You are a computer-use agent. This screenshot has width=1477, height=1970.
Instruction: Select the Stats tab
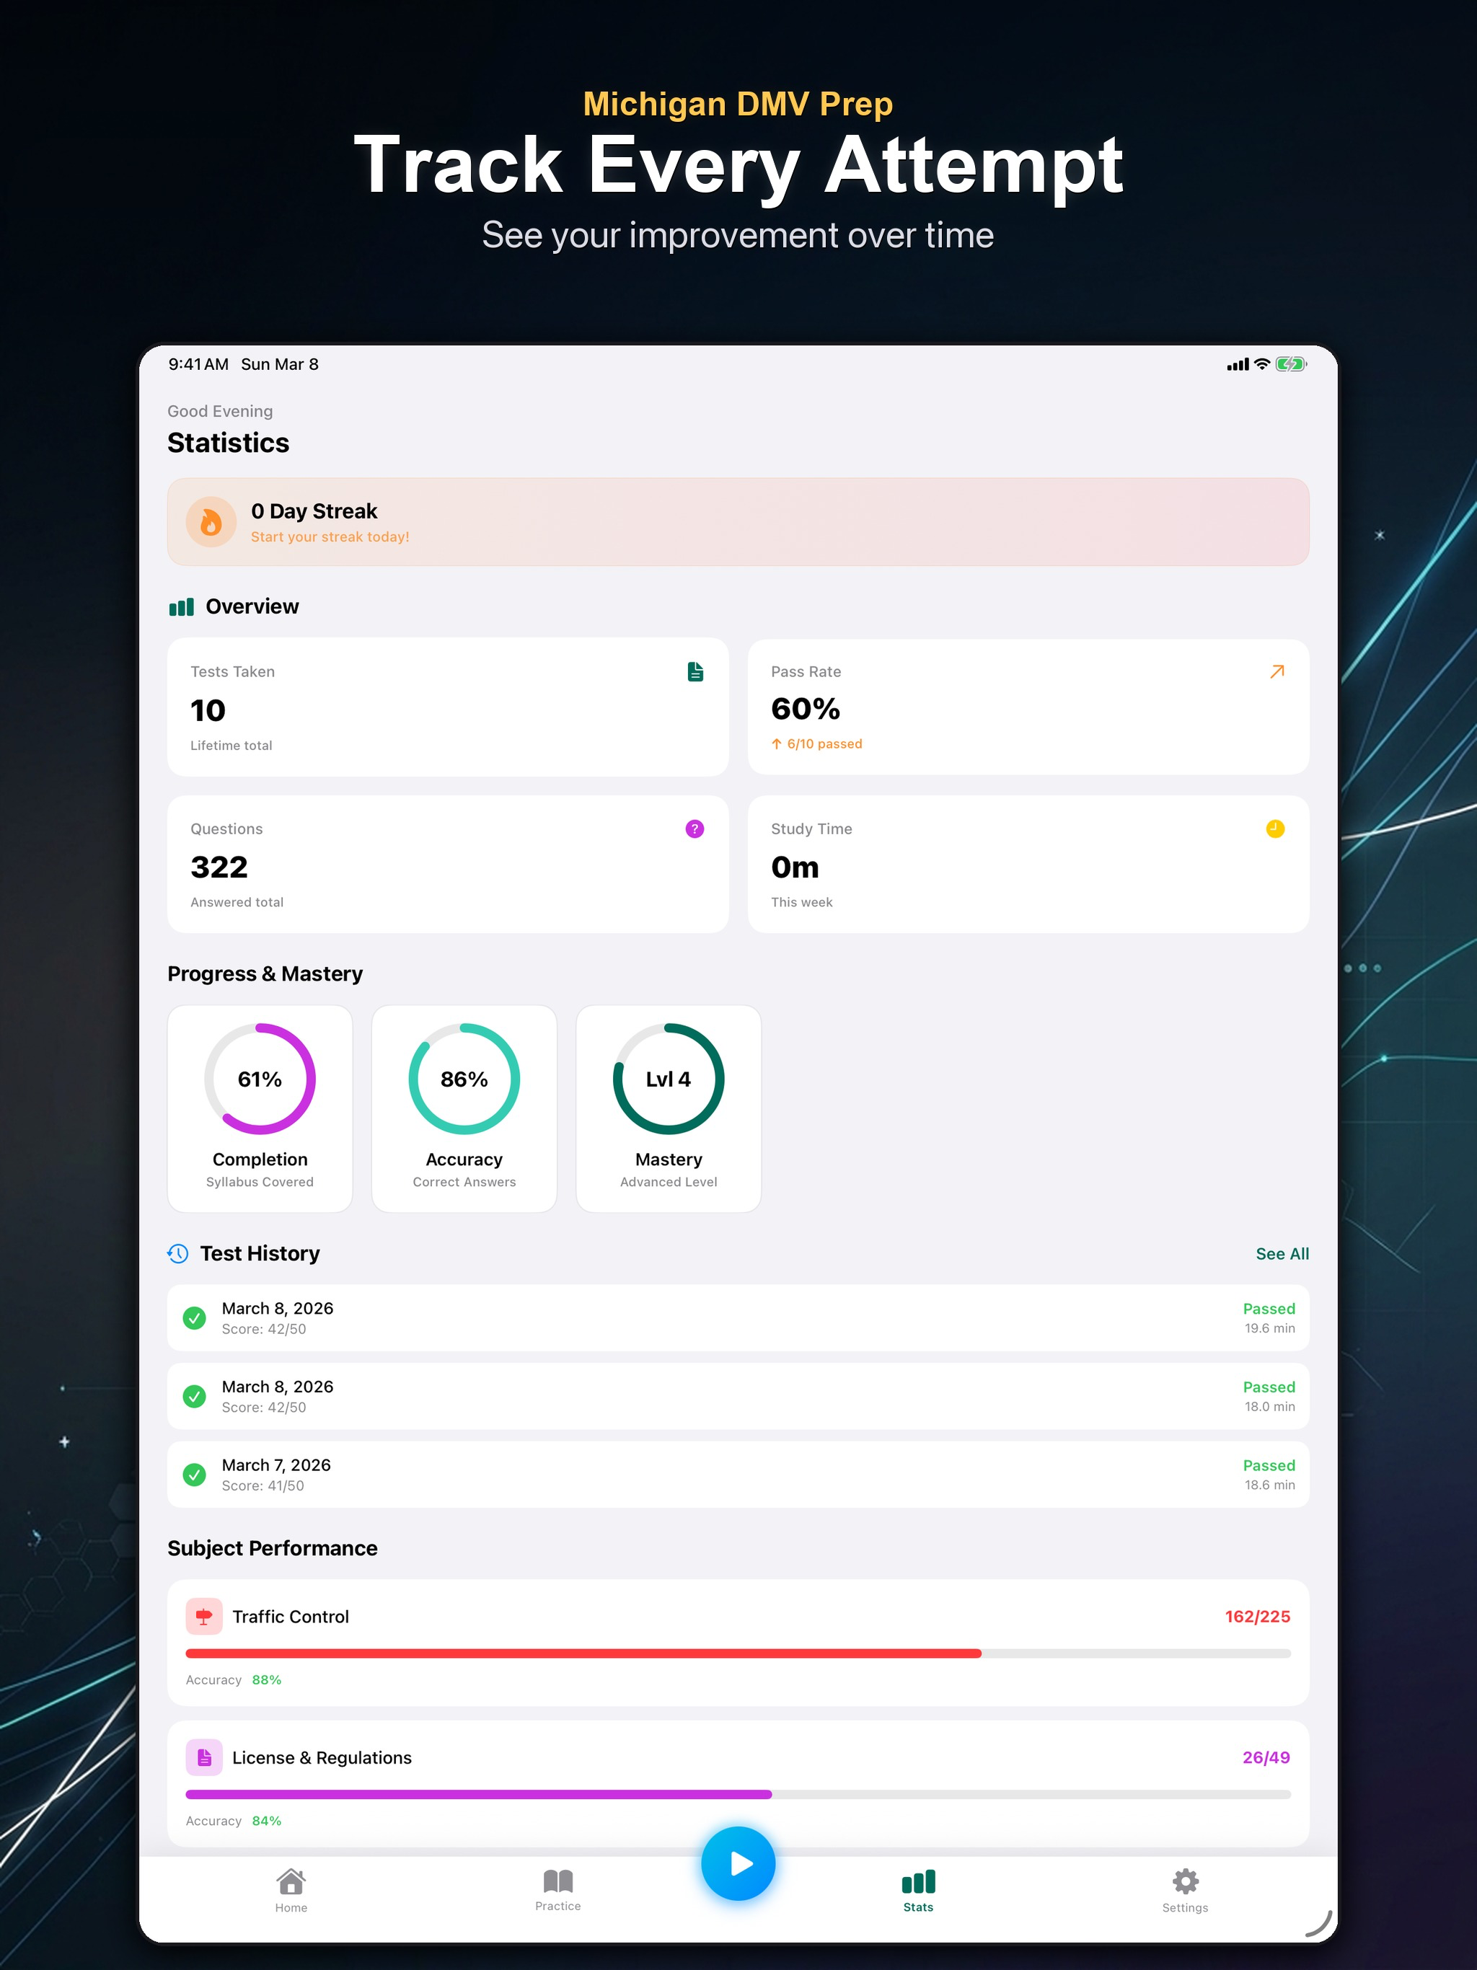919,1891
